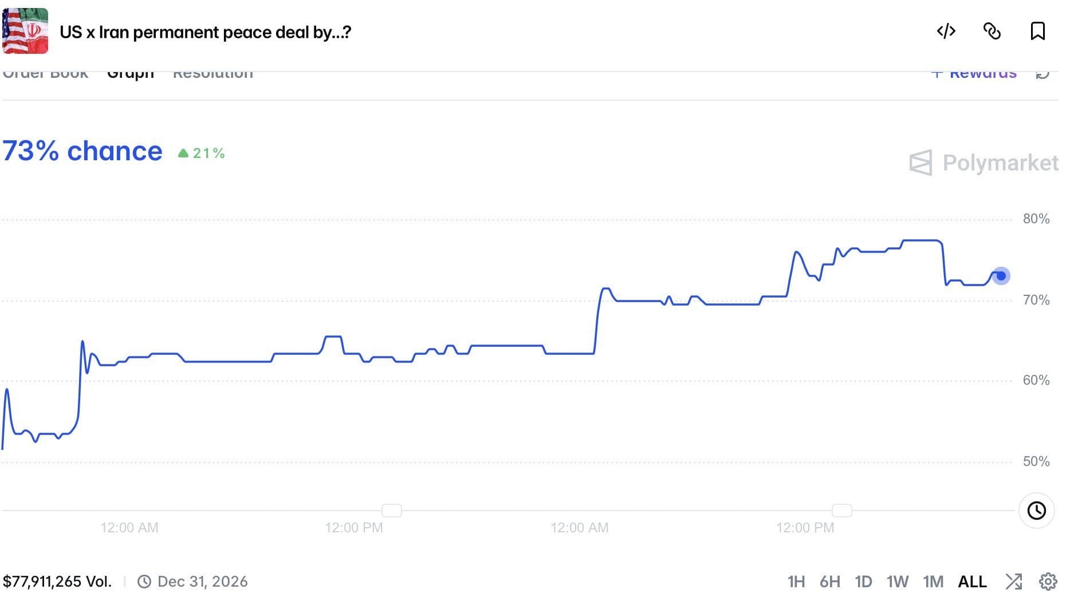Switch to the Order Book tab
The image size is (1070, 601).
45,73
